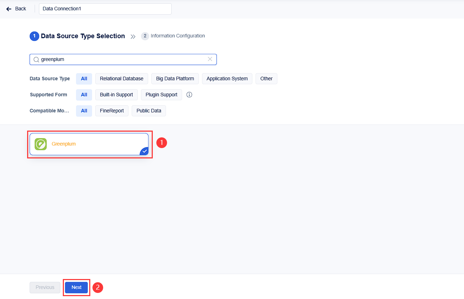Select the Greenplum data source card

89,144
